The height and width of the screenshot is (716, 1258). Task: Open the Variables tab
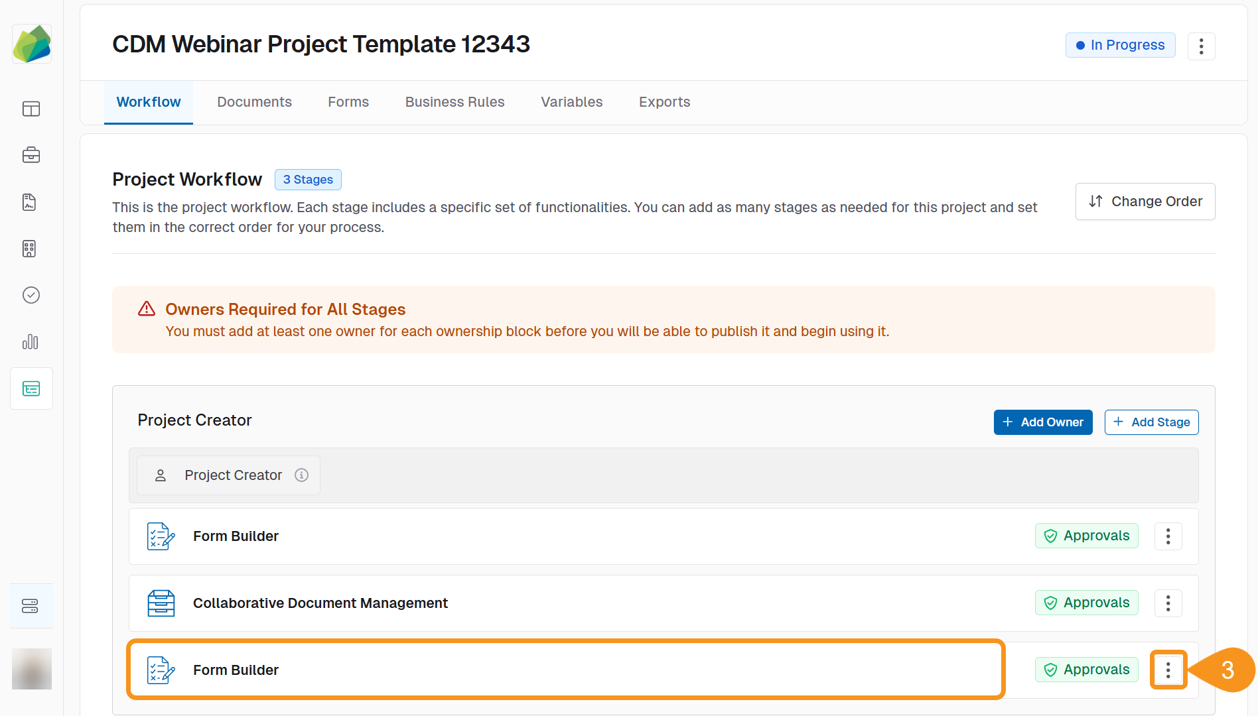pos(571,102)
